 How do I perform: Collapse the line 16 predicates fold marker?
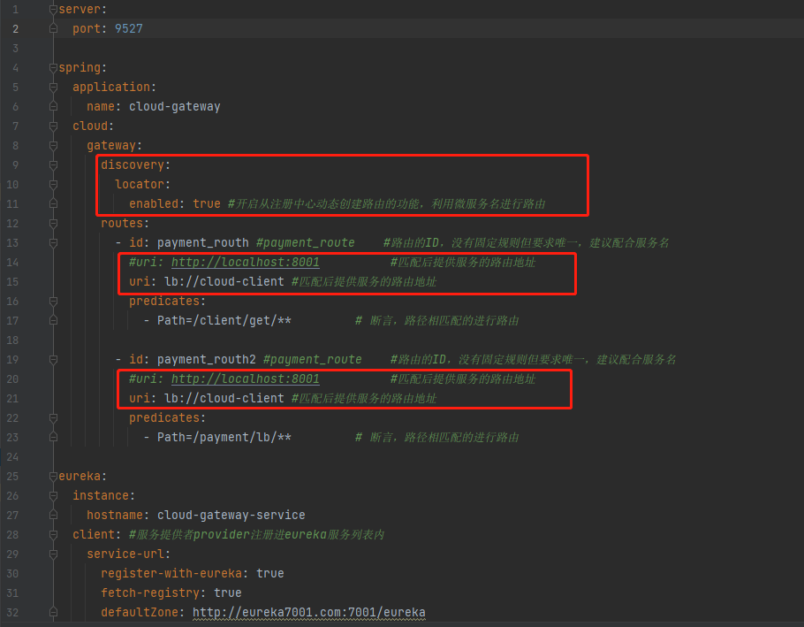click(x=53, y=302)
